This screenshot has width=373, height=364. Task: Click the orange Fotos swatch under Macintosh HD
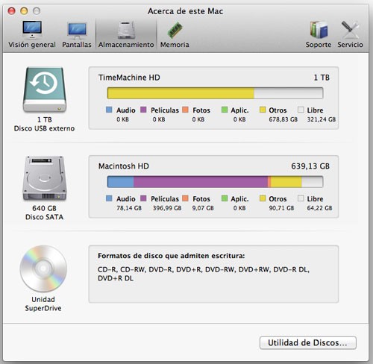[x=185, y=198]
